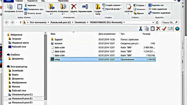
Task: Click Снять выделение
Action: click(158, 9)
